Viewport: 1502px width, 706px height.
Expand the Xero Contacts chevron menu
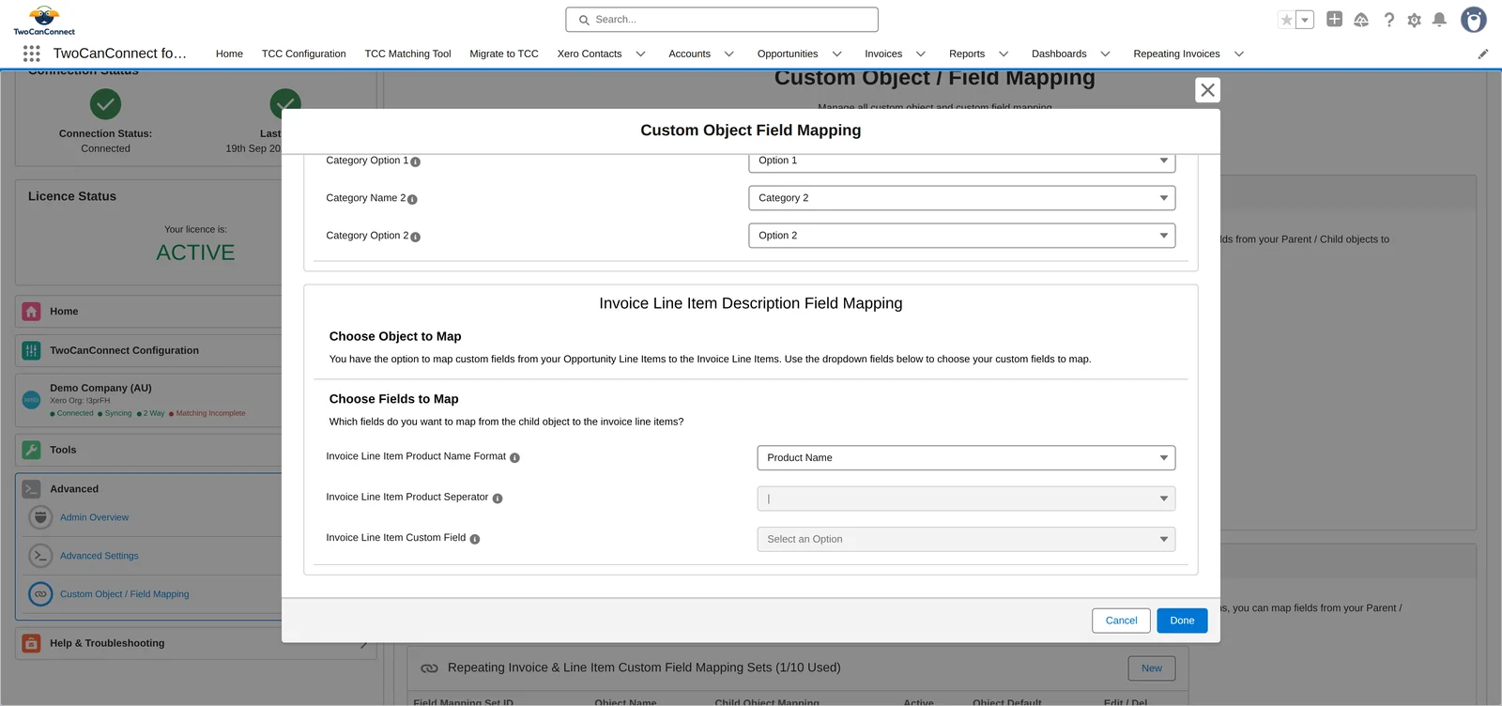641,54
